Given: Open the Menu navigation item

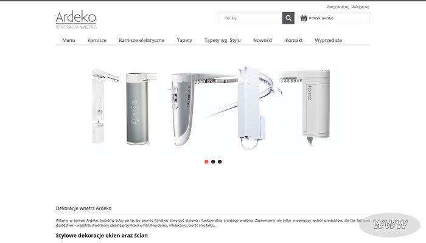Looking at the screenshot, I should coord(68,40).
